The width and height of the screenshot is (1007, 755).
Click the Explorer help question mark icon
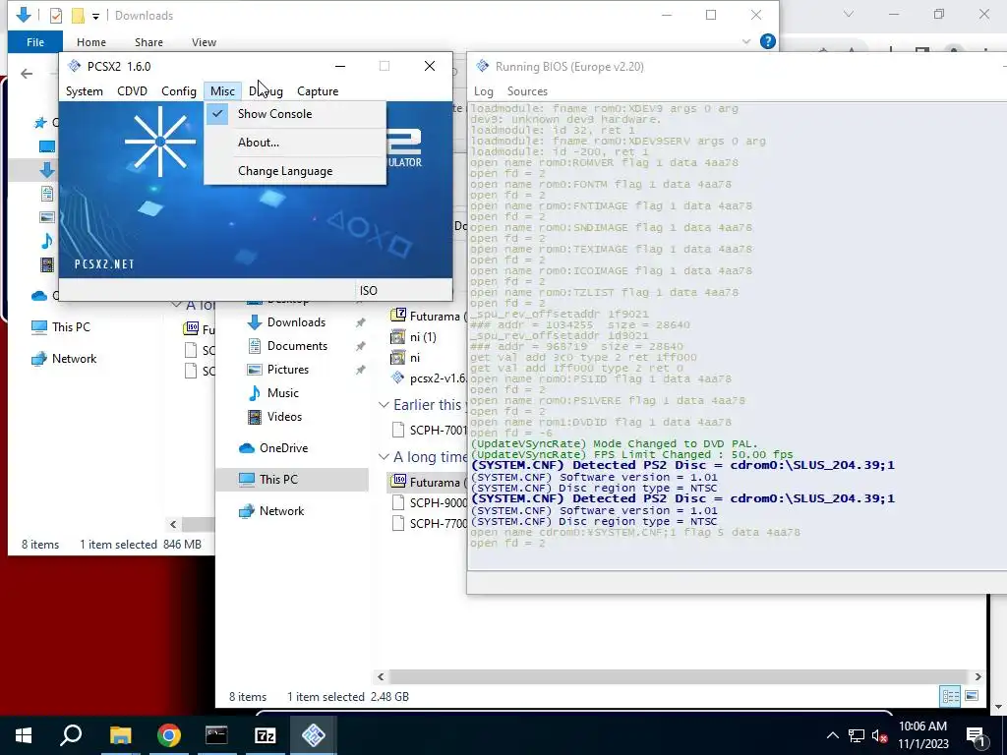(767, 41)
